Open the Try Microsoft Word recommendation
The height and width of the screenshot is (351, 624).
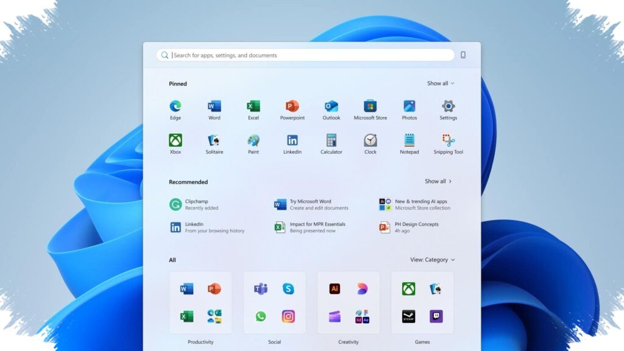pos(311,204)
